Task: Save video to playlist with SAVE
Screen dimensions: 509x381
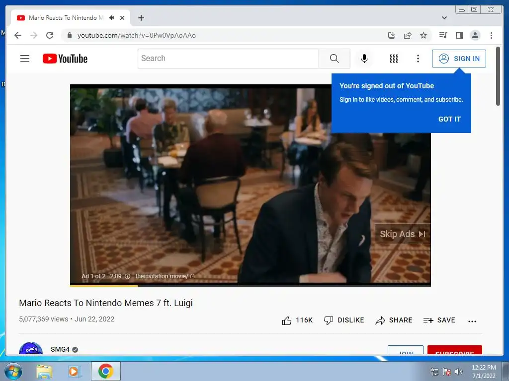Action: point(439,320)
